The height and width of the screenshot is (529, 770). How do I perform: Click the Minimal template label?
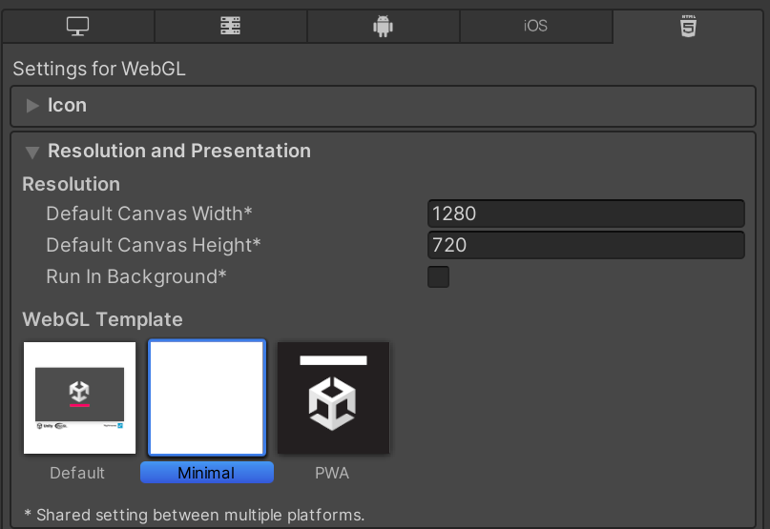[207, 473]
